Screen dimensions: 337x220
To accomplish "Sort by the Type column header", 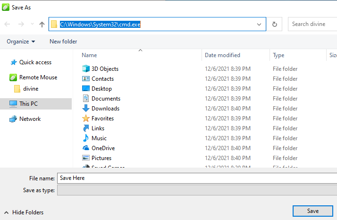I will (x=278, y=55).
